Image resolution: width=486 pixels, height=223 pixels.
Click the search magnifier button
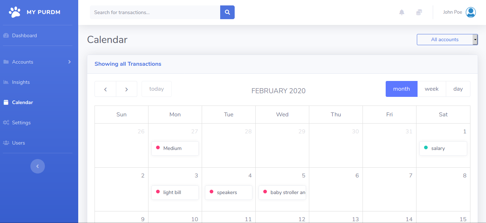point(227,12)
